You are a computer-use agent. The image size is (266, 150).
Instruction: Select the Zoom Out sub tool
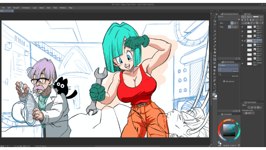[x=228, y=75]
